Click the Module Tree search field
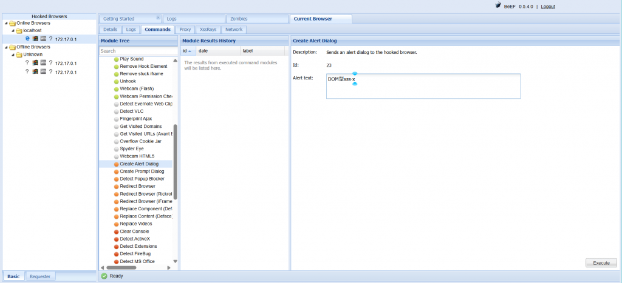The image size is (622, 283). (x=137, y=51)
